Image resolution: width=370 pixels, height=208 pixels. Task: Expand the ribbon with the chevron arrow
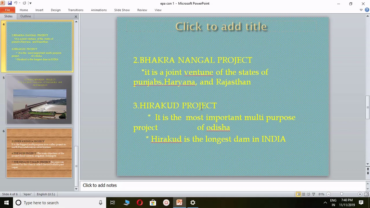pos(361,10)
